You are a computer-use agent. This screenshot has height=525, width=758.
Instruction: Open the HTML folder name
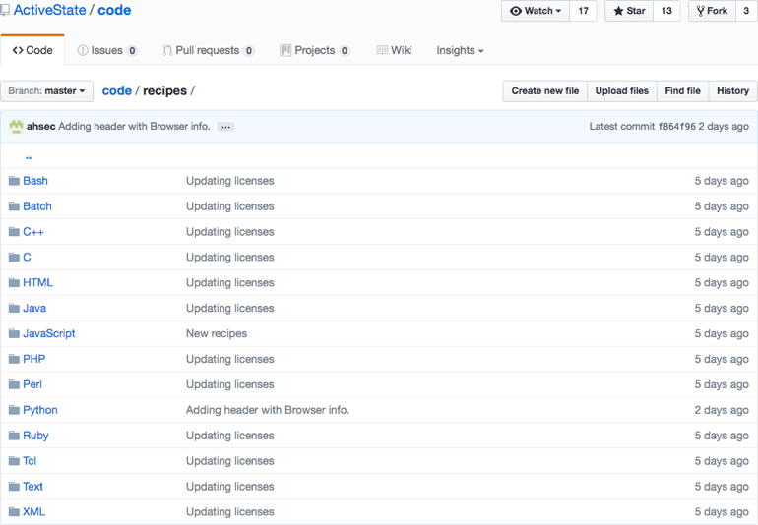[37, 282]
